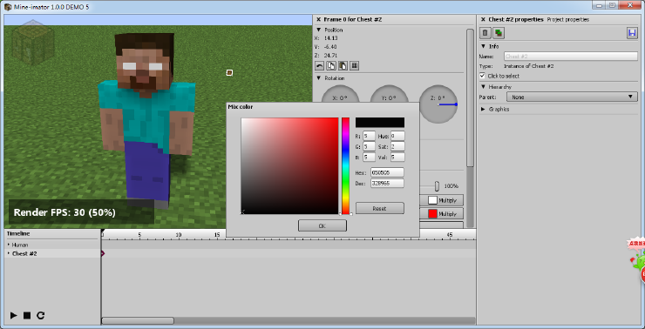Click the delete trash can icon in properties
645x329 pixels.
coord(485,33)
